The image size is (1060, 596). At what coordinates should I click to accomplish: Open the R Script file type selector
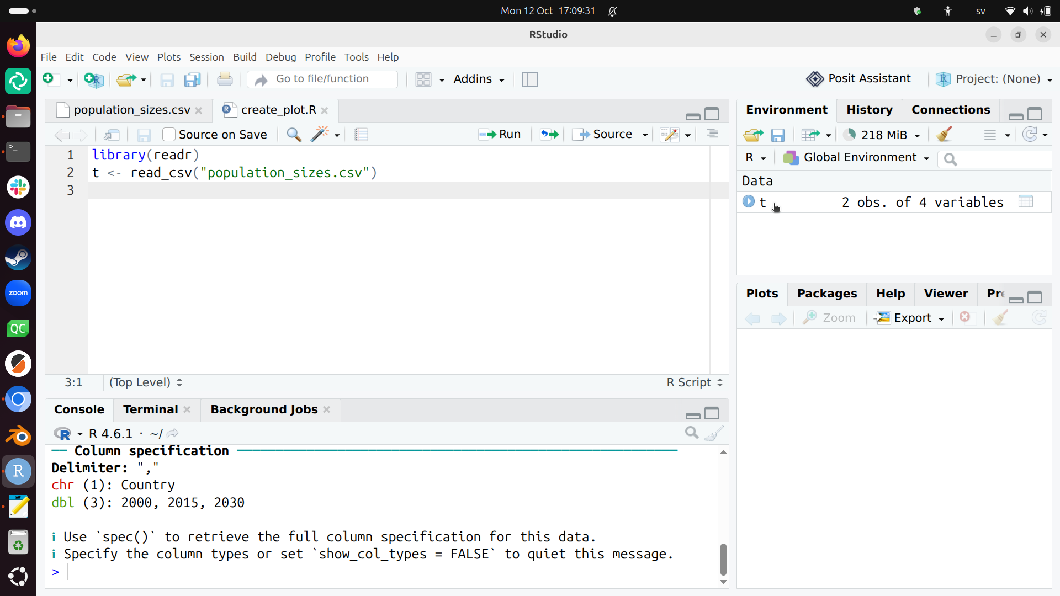pyautogui.click(x=695, y=382)
